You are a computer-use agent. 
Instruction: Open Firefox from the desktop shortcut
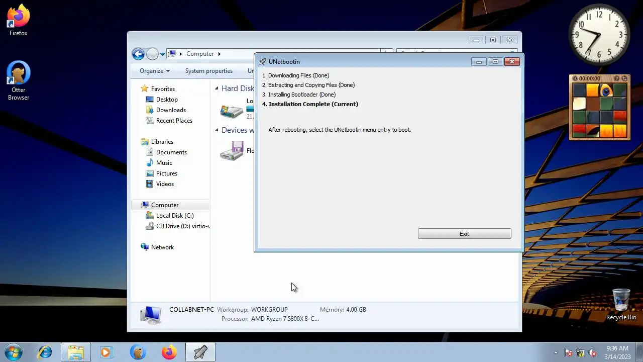pyautogui.click(x=18, y=20)
